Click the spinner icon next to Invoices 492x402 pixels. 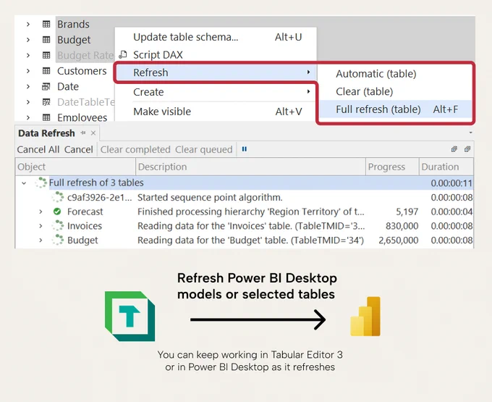point(58,225)
